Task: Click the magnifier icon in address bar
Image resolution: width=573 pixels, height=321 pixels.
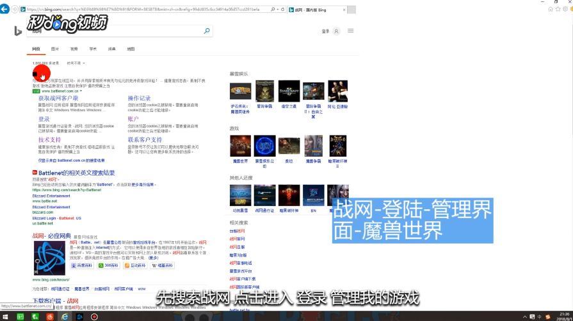Action: click(273, 10)
